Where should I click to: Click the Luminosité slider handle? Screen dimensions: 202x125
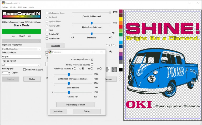pyautogui.click(x=92, y=33)
